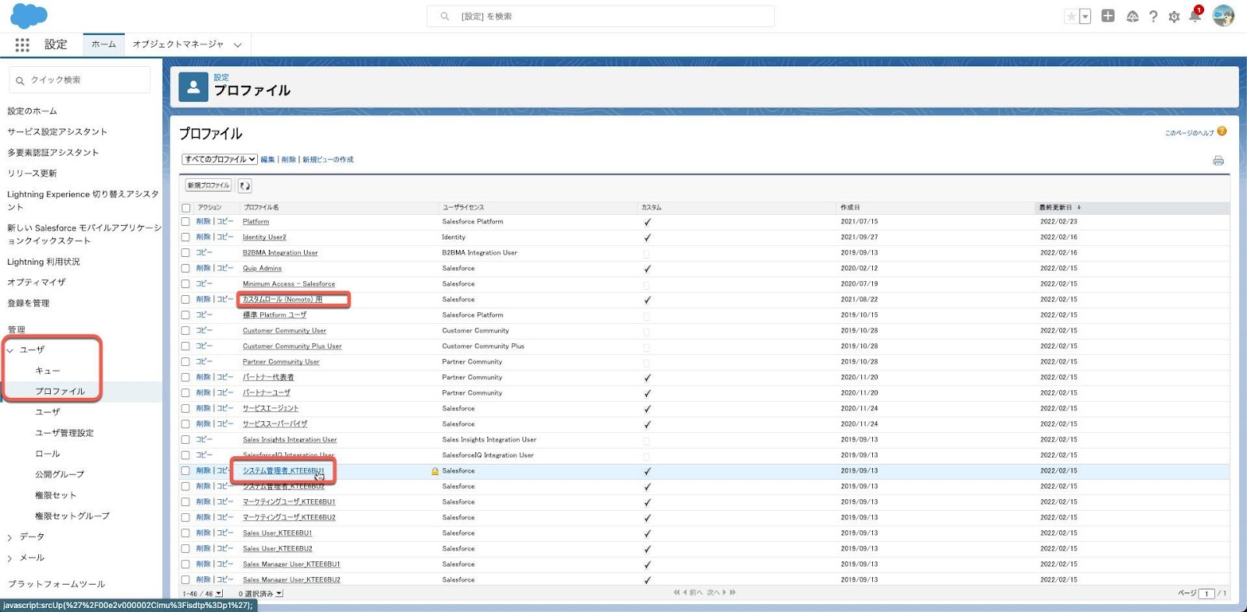Check the カスタムロール (Nomoto) 用 row checkbox
The image size is (1247, 612).
point(185,300)
